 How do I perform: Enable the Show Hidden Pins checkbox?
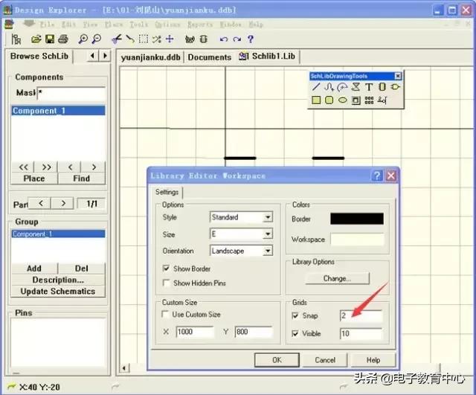(x=166, y=283)
